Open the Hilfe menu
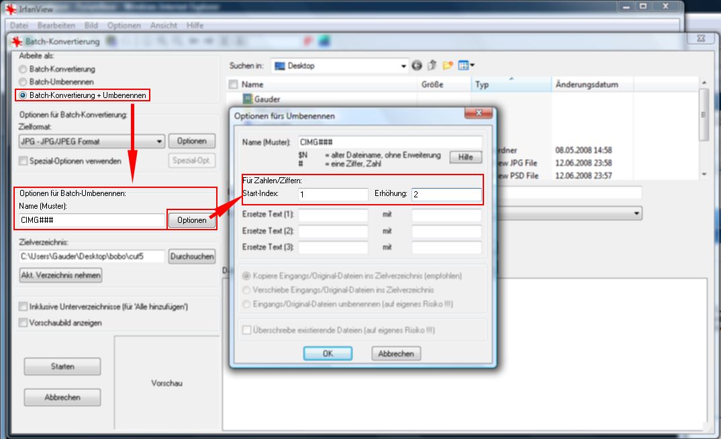721x439 pixels. tap(195, 26)
